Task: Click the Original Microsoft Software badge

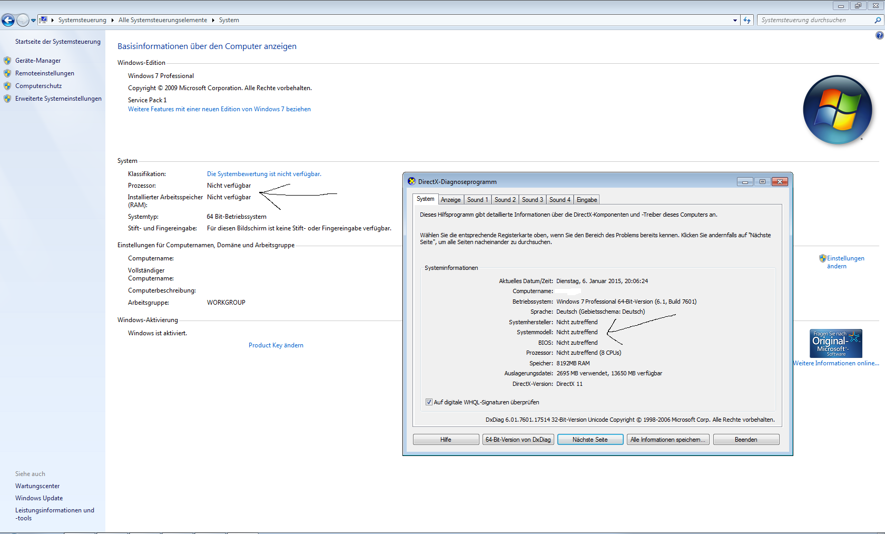Action: point(836,343)
